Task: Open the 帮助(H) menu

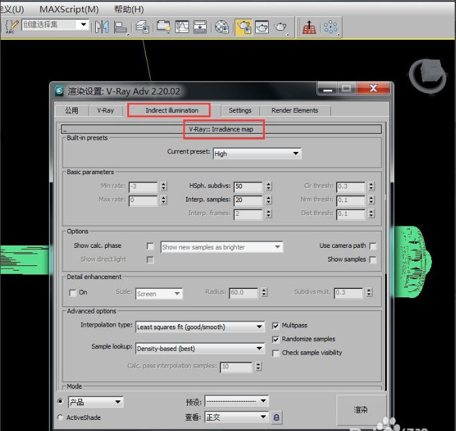Action: pos(129,9)
